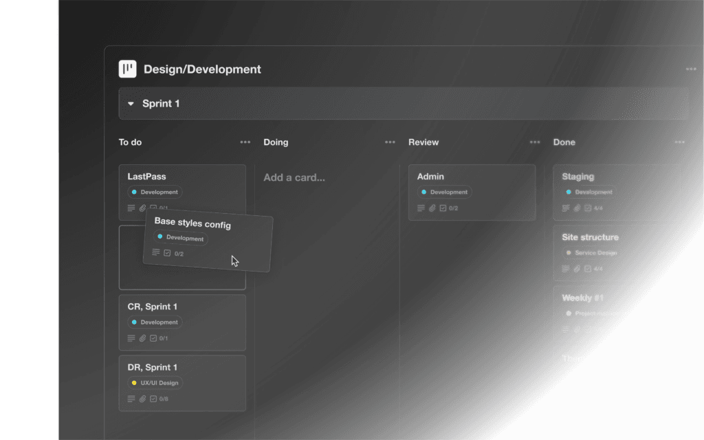Click the Development label on LastPass card

click(x=155, y=192)
